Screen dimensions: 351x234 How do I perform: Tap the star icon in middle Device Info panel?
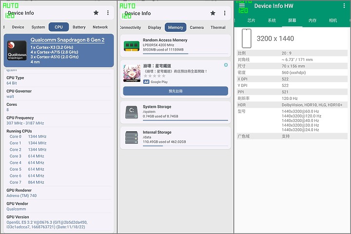pyautogui.click(x=213, y=13)
